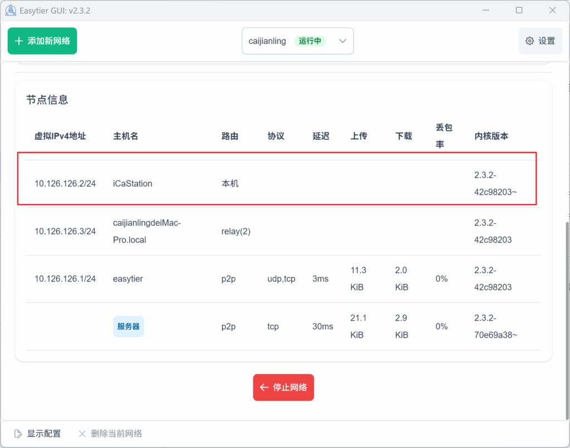Click the tcp protocol cell in 服务器 row
Viewport: 570px width, 448px height.
273,327
